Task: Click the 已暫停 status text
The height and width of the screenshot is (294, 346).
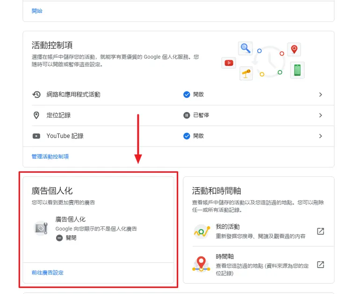Action: click(x=201, y=115)
